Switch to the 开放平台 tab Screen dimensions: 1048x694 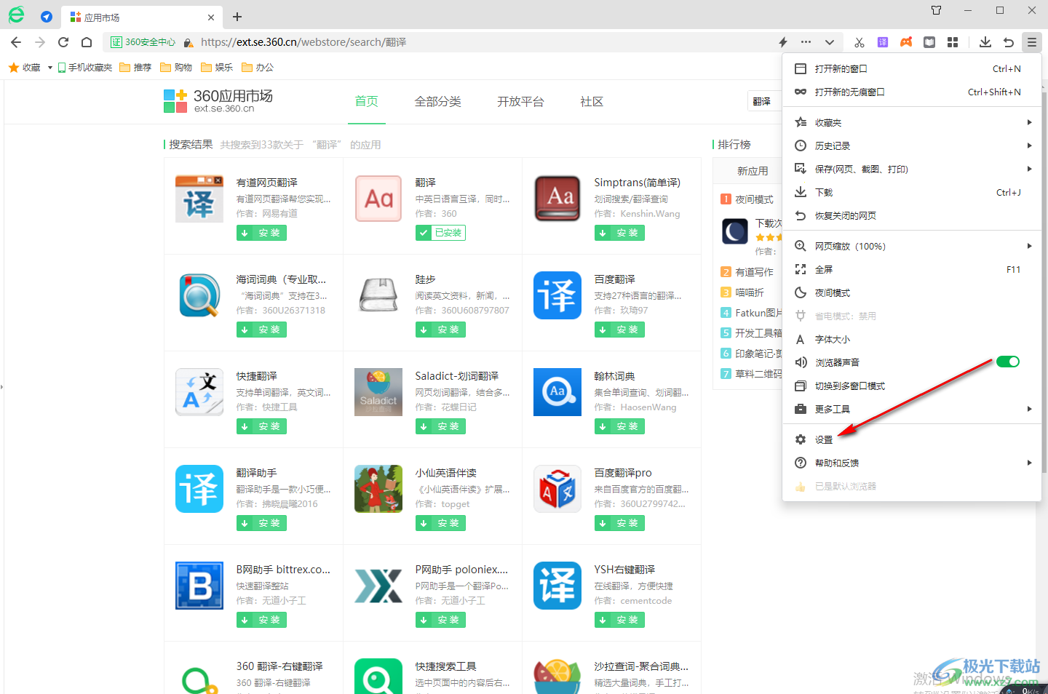point(520,102)
